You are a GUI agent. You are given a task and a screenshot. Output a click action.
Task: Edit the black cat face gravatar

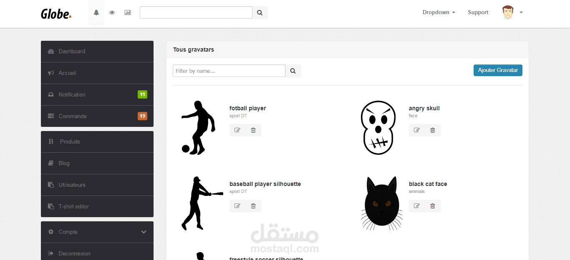[x=416, y=206]
